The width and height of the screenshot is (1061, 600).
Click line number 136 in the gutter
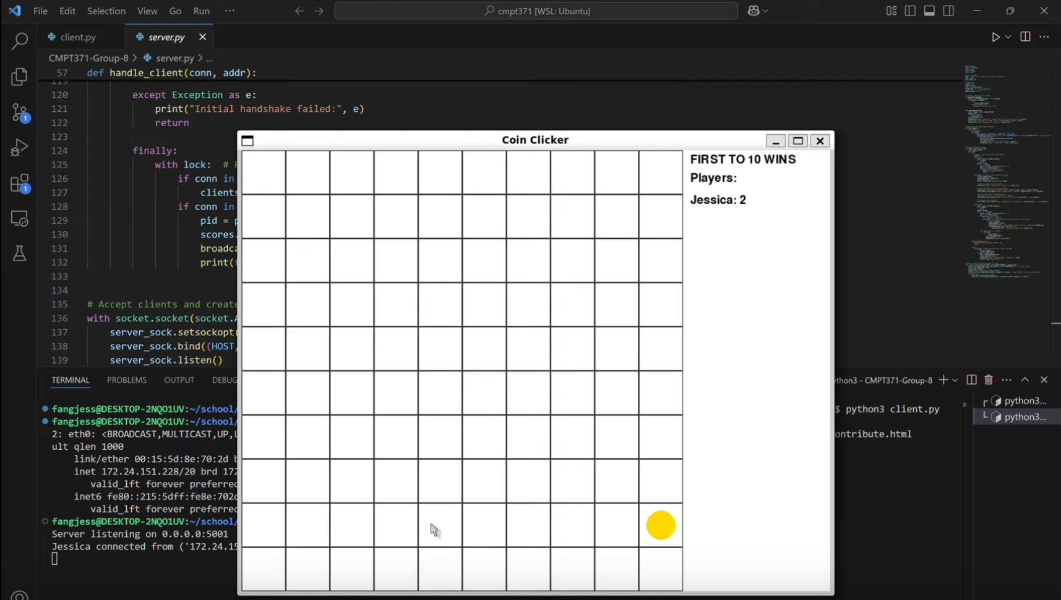point(59,318)
